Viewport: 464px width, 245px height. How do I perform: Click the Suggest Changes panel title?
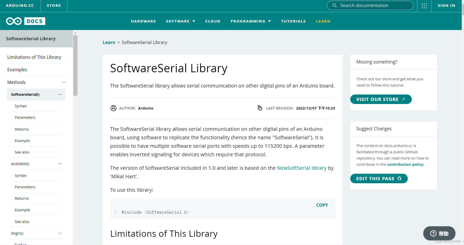pyautogui.click(x=374, y=129)
